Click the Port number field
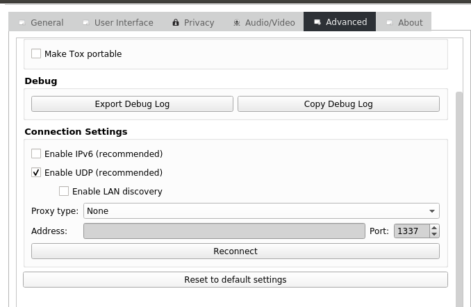Screen dimensions: 471x307 [411, 231]
